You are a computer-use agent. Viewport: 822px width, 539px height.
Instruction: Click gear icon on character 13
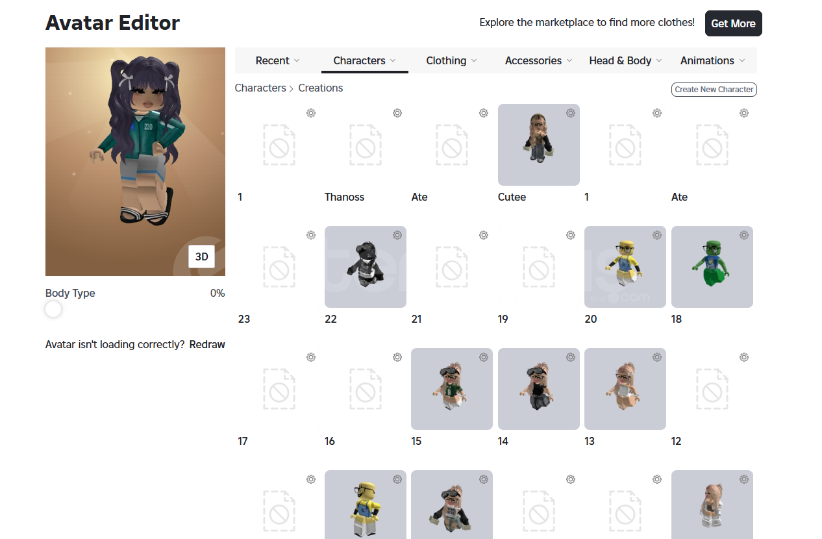(657, 357)
